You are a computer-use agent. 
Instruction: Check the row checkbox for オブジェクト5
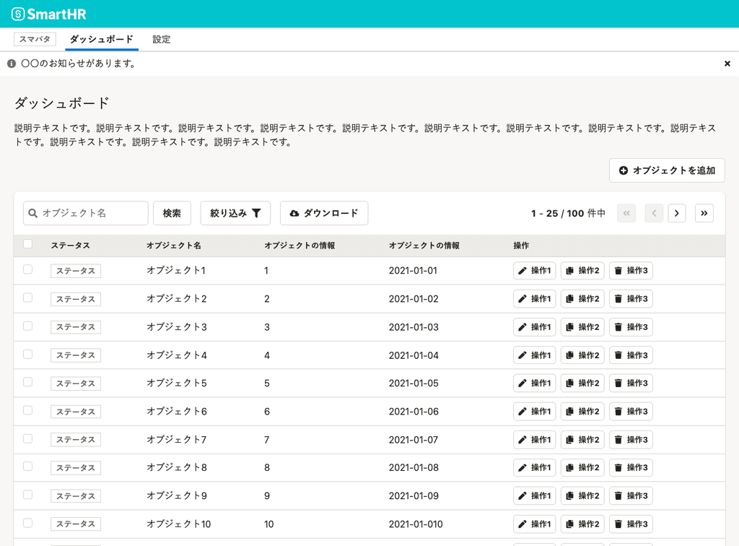point(27,383)
